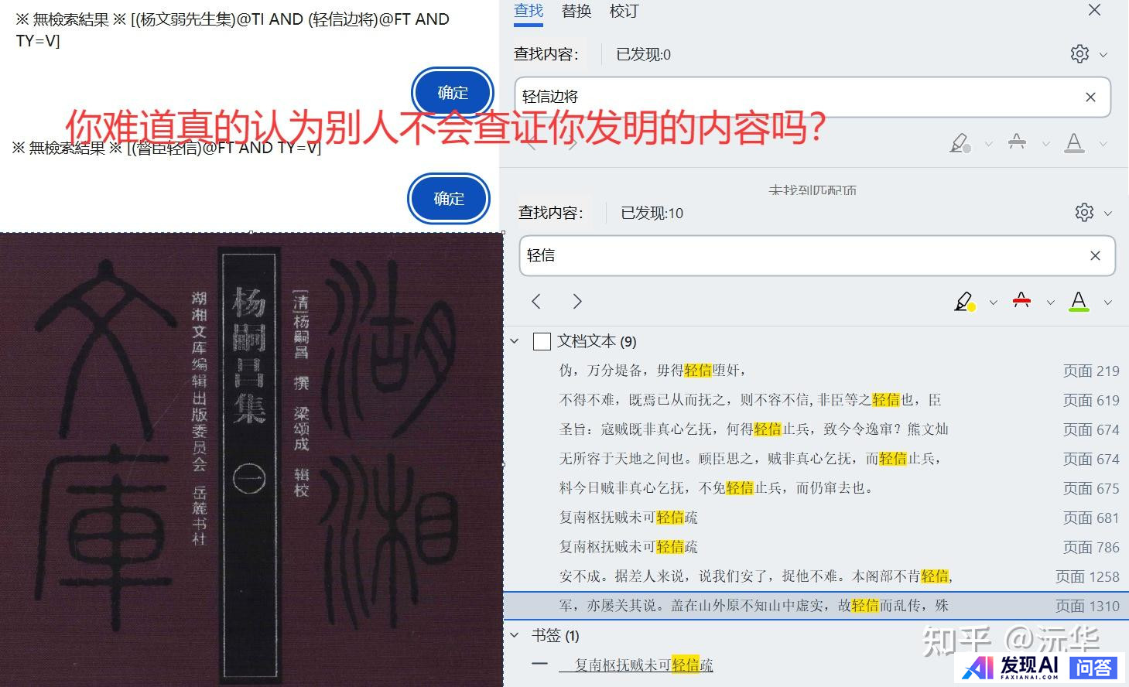Open underline color dropdown arrow
This screenshot has height=687, width=1129.
tap(1107, 302)
